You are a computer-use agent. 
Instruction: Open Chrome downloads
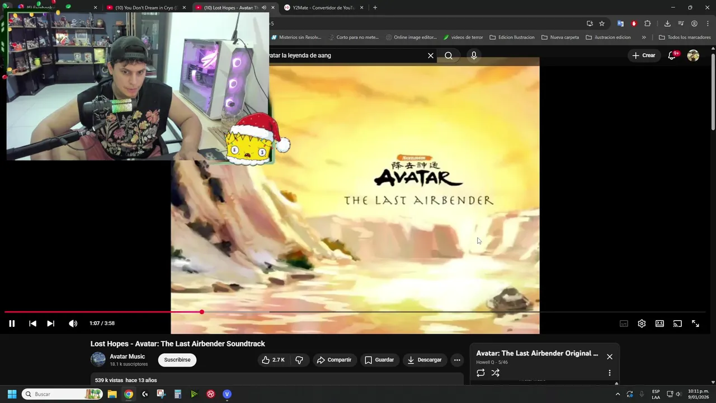pos(667,24)
